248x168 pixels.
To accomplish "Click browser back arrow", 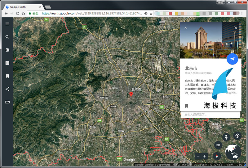I will (6, 14).
